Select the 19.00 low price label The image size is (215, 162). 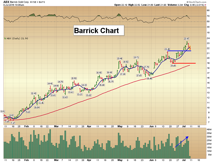tap(173, 66)
